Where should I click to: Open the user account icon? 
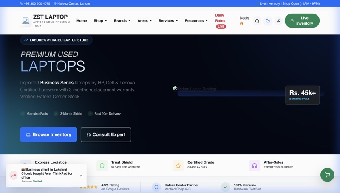coord(278,21)
